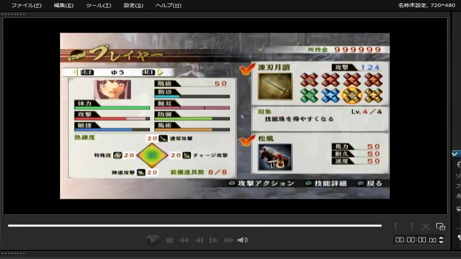461x259 pixels.
Task: Step forward one frame
Action: (213, 240)
